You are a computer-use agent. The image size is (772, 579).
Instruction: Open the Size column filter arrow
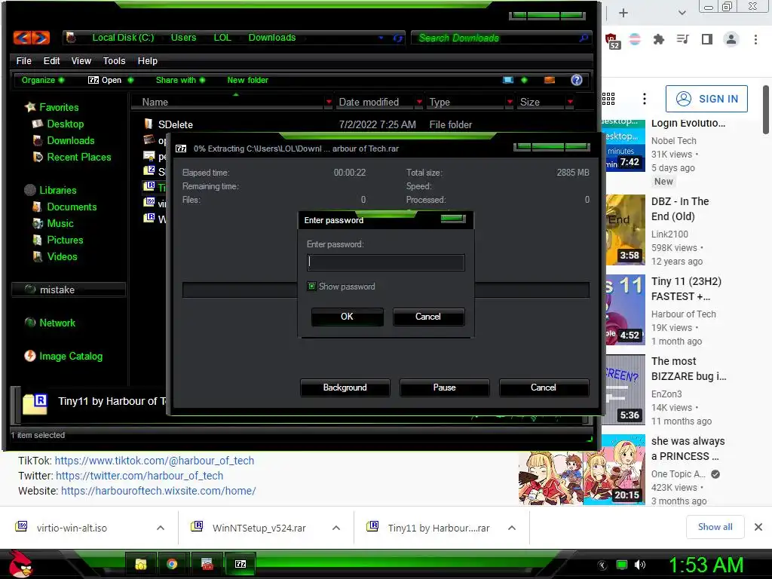pyautogui.click(x=570, y=102)
